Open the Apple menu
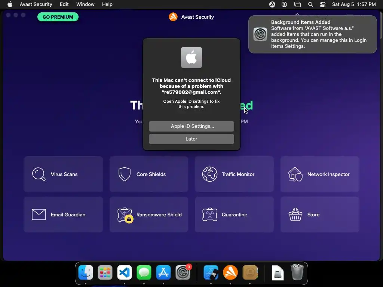Viewport: 383px width, 287px height. [10, 4]
